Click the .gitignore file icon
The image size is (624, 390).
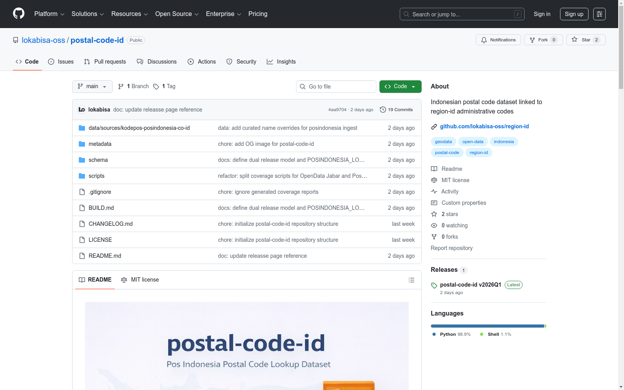coord(82,192)
